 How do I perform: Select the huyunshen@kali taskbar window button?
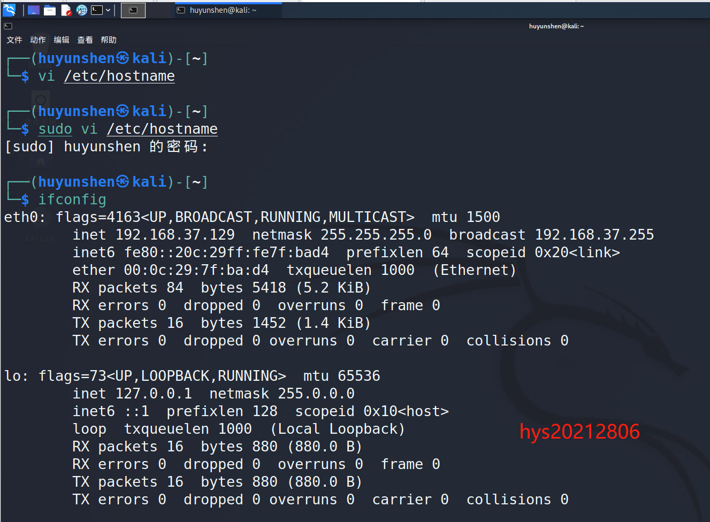point(228,10)
